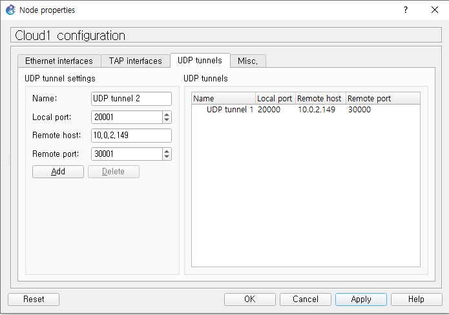This screenshot has width=449, height=315.
Task: Click the Name field containing UDP tunnel 2
Action: [x=131, y=98]
